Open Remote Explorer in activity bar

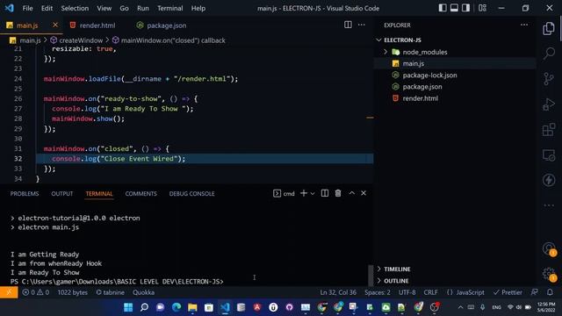[x=548, y=155]
